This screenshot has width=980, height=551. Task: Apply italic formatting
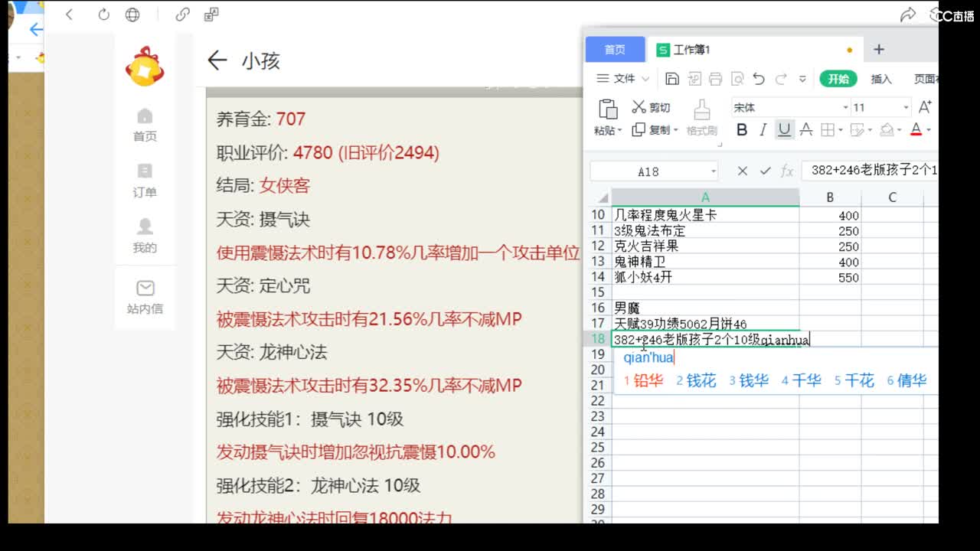[763, 130]
